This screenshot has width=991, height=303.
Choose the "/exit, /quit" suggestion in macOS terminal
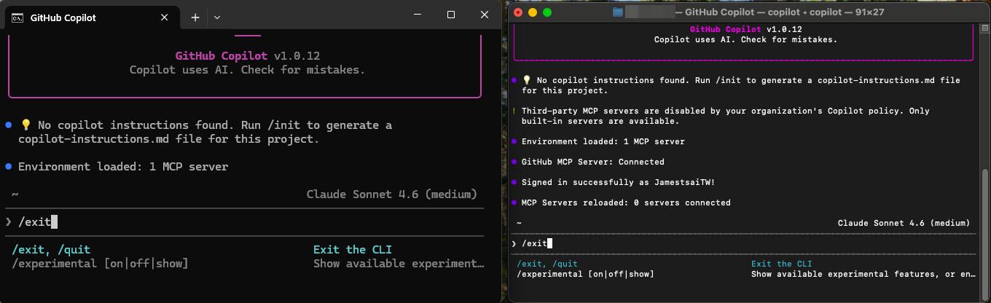coord(547,264)
